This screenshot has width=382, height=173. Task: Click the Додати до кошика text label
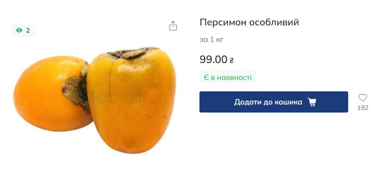(268, 102)
